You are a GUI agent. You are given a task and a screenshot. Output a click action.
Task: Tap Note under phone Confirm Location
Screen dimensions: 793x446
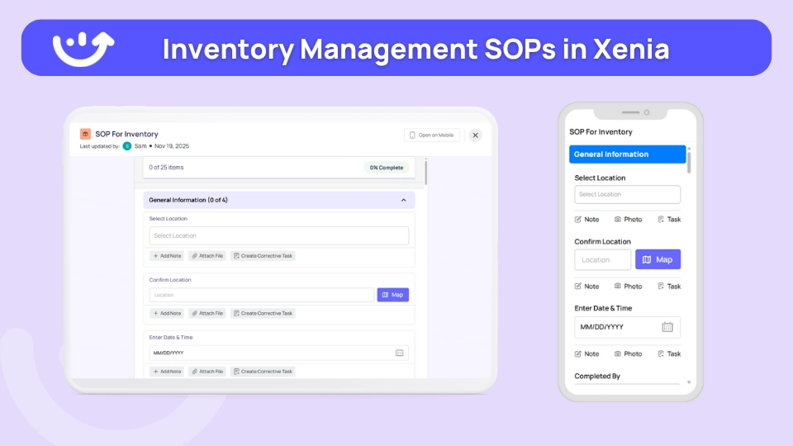586,287
